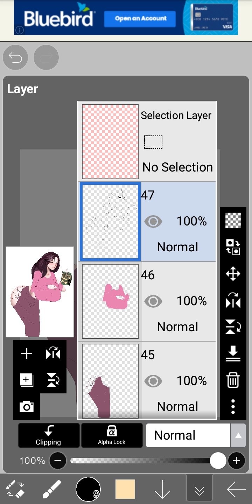
Task: Turn on Alpha Lock
Action: click(x=112, y=435)
